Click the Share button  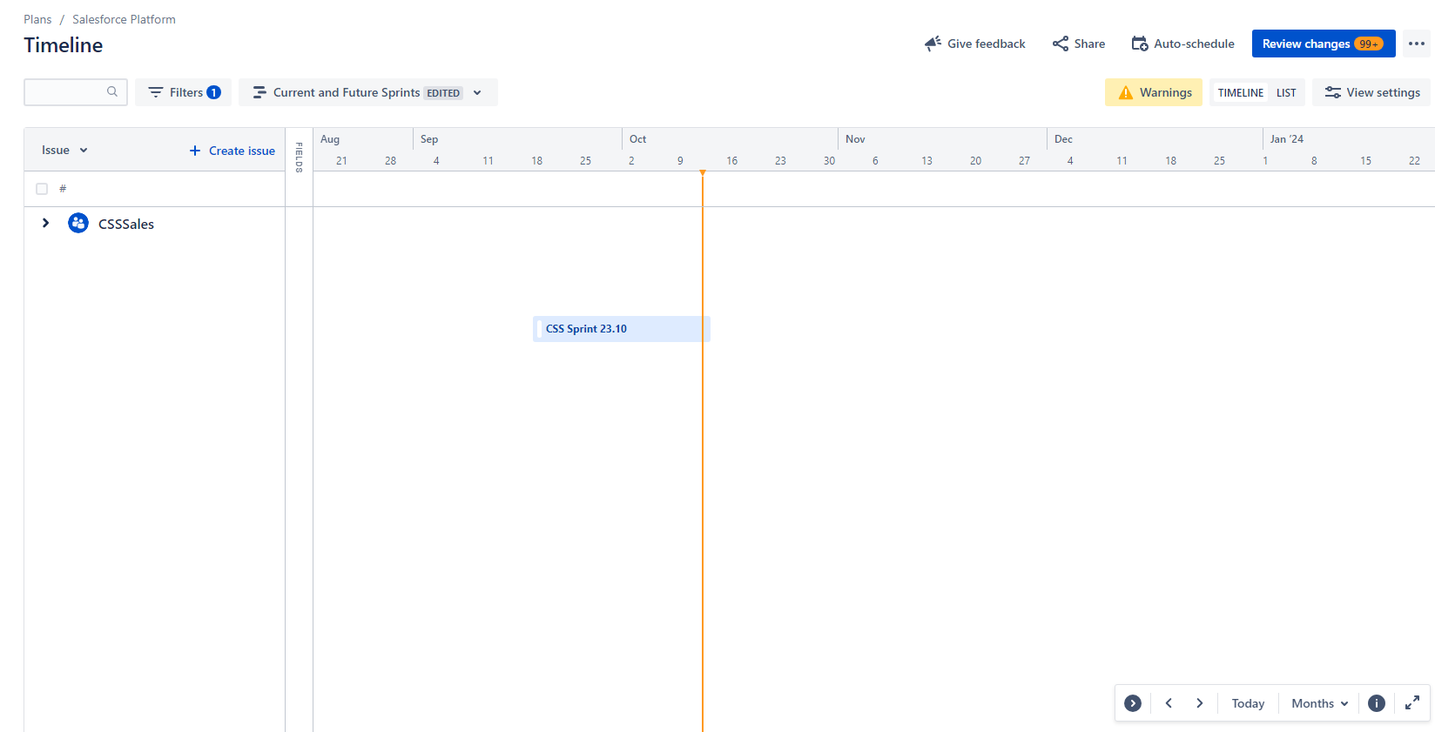pos(1079,44)
